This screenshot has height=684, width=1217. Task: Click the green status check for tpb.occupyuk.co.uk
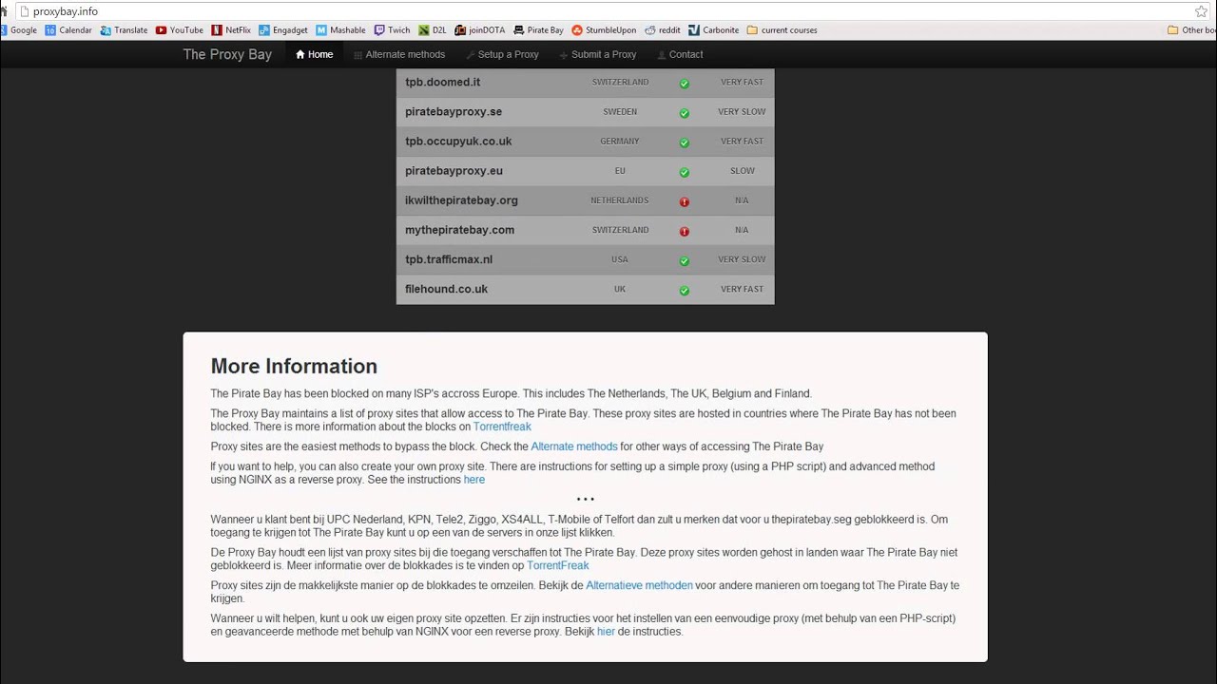[x=684, y=142]
